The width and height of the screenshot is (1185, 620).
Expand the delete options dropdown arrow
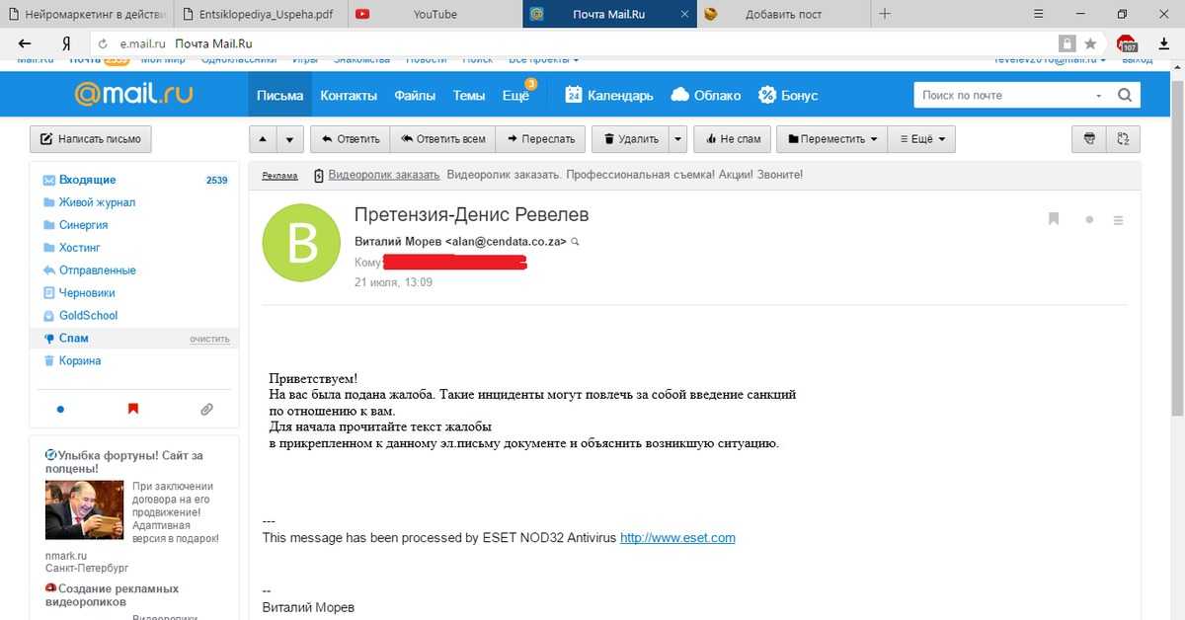pos(677,139)
